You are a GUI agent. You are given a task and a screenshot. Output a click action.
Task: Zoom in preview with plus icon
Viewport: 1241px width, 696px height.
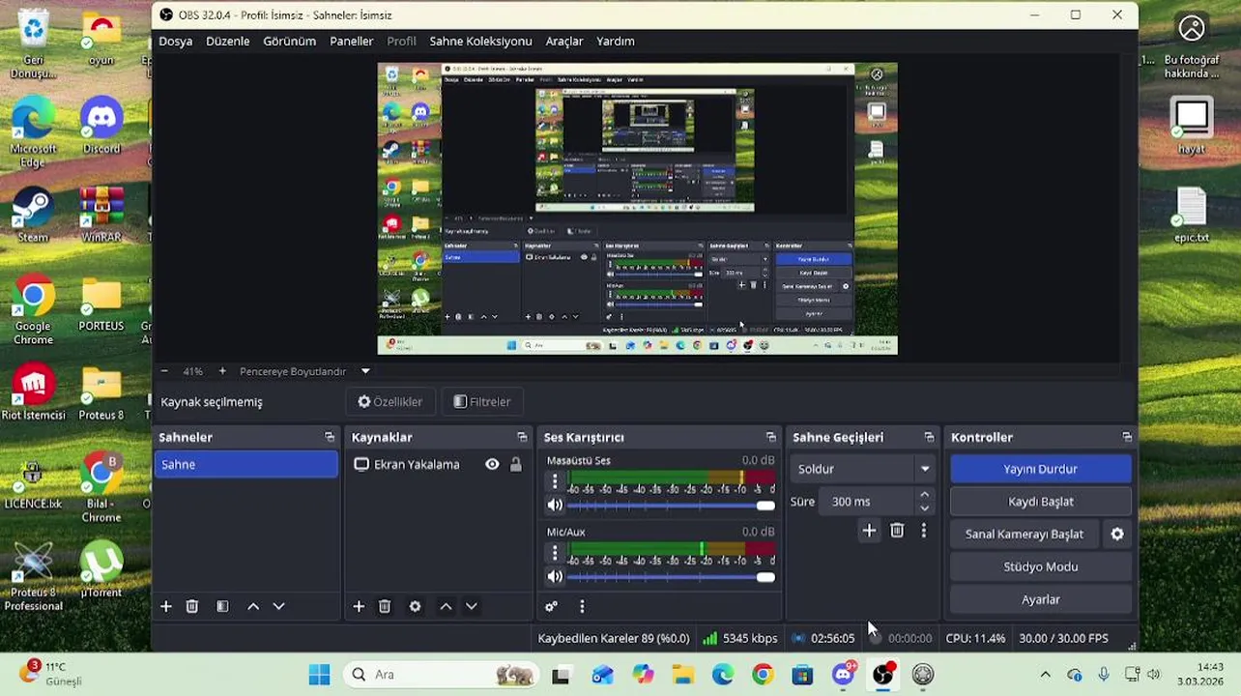click(222, 371)
